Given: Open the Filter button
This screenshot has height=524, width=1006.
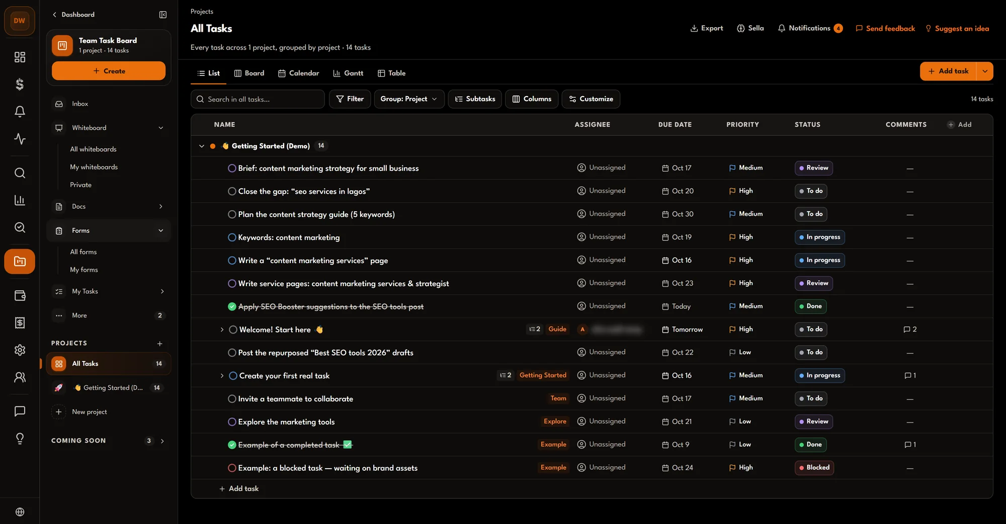Looking at the screenshot, I should 350,99.
